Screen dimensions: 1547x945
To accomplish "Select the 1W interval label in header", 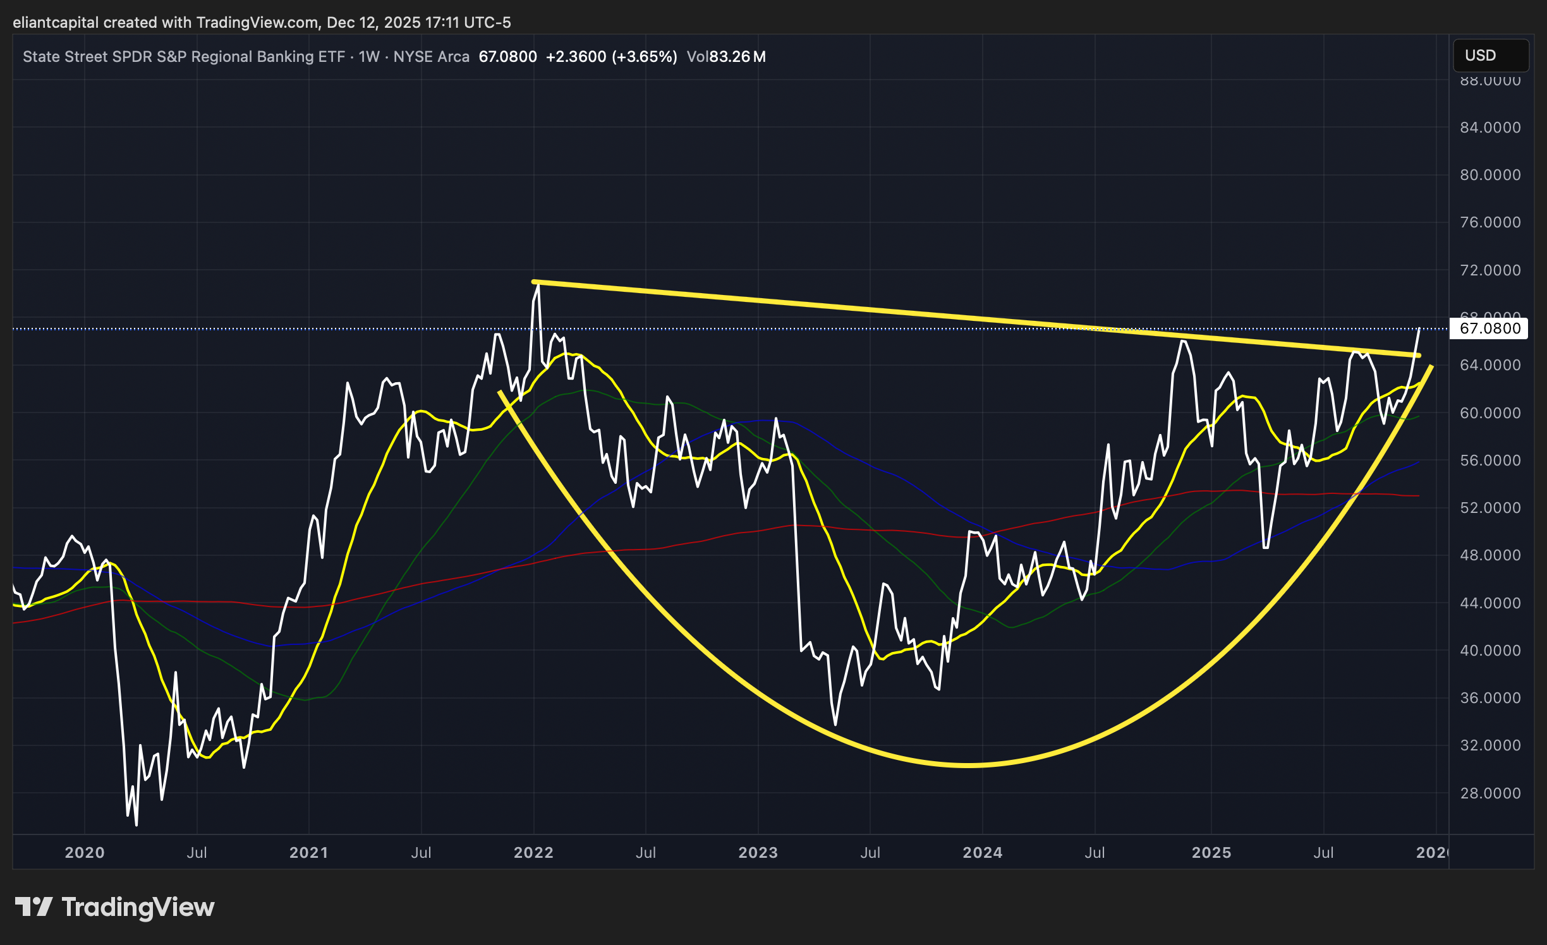I will point(369,57).
